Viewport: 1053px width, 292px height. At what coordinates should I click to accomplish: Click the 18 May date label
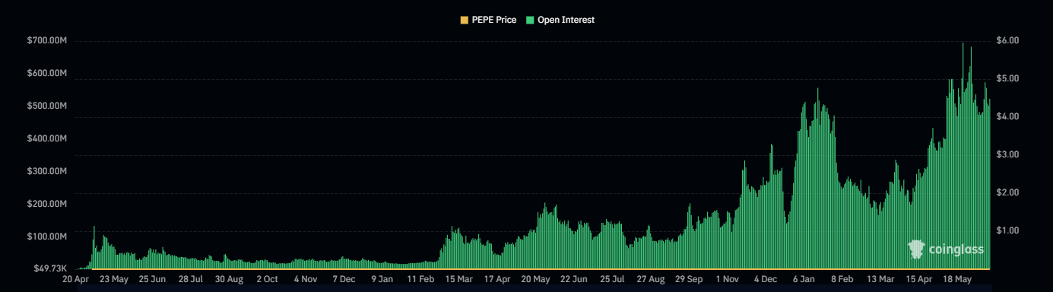(x=957, y=280)
